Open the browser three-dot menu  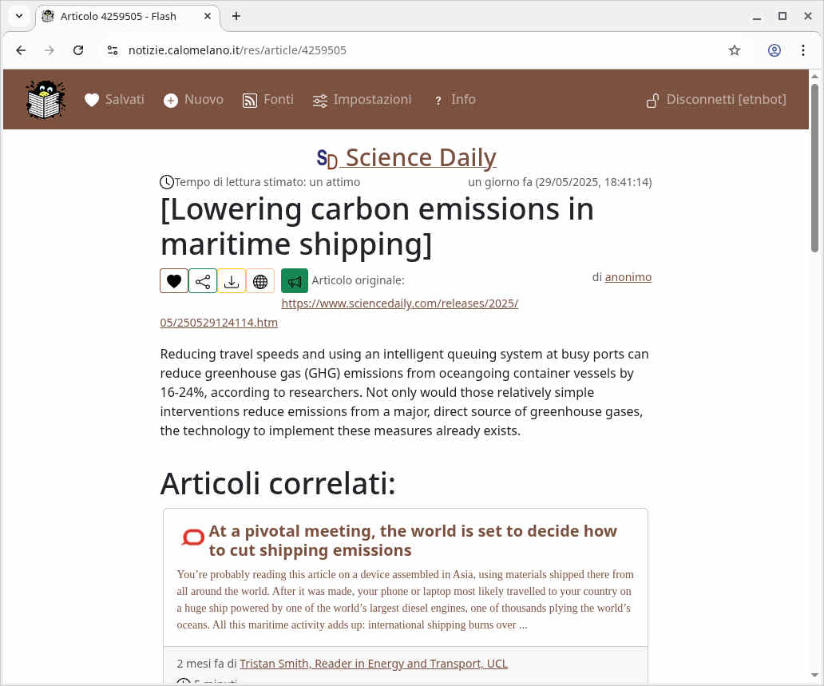803,50
